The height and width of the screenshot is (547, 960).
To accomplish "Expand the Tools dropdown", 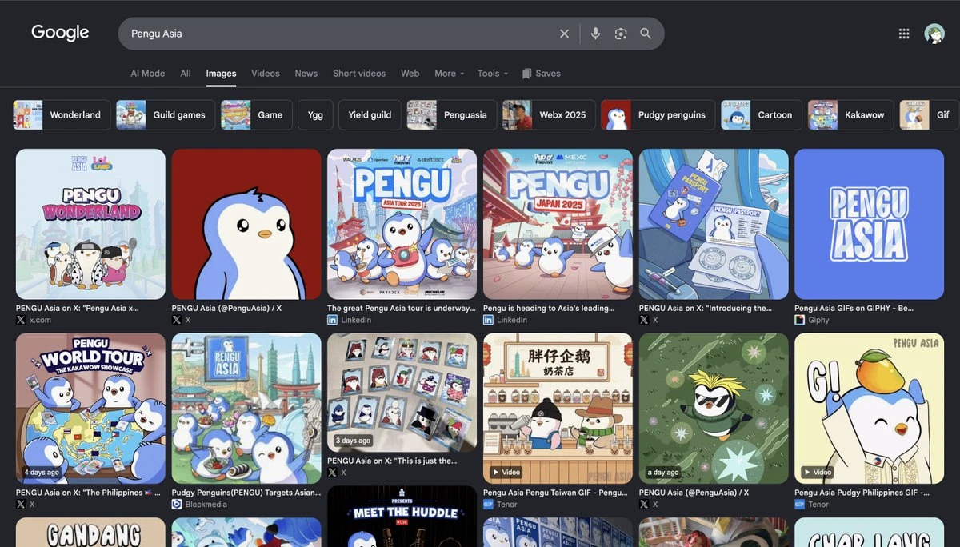I will (x=492, y=73).
